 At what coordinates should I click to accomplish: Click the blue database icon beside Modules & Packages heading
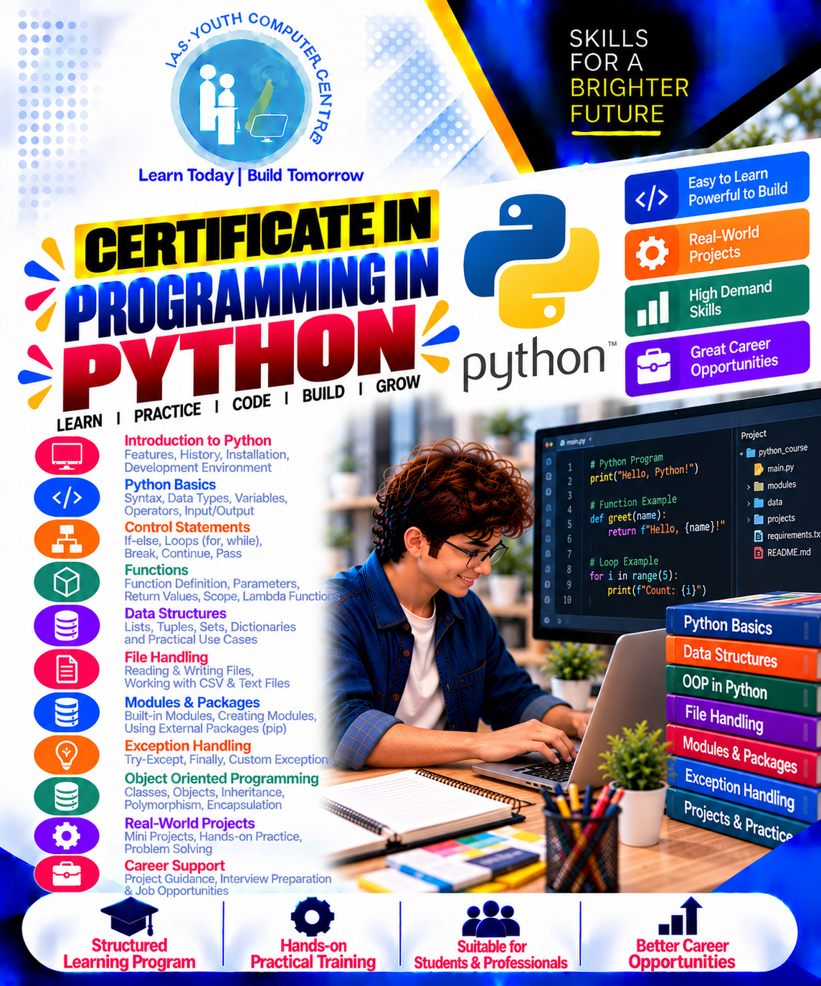pos(67,712)
